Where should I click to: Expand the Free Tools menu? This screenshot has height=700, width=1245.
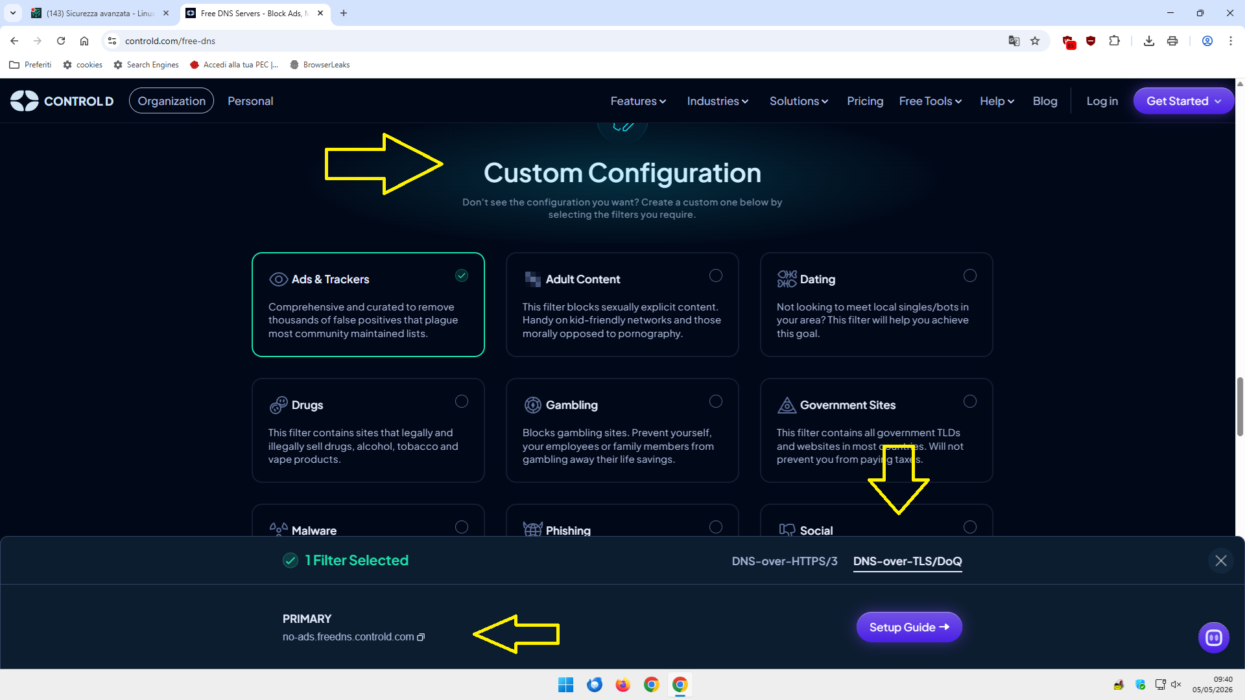click(x=931, y=101)
